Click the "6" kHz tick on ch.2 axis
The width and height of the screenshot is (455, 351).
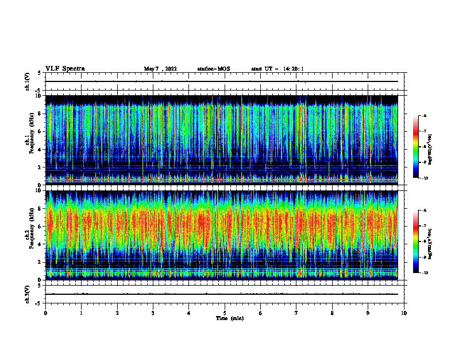point(40,227)
